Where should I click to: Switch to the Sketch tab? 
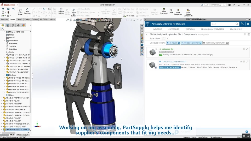coord(20,19)
